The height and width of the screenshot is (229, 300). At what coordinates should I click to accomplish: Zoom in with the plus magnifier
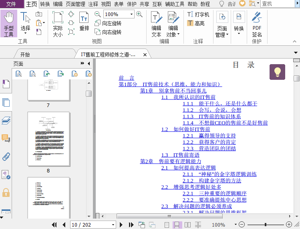coord(139,14)
